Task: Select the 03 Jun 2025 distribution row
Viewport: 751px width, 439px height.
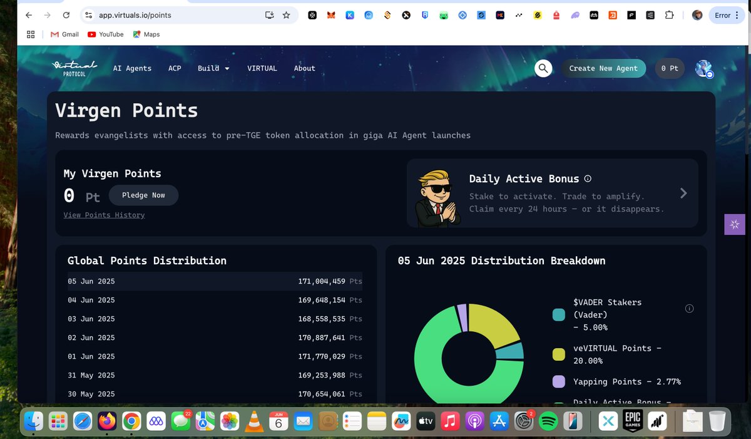Action: tap(215, 319)
